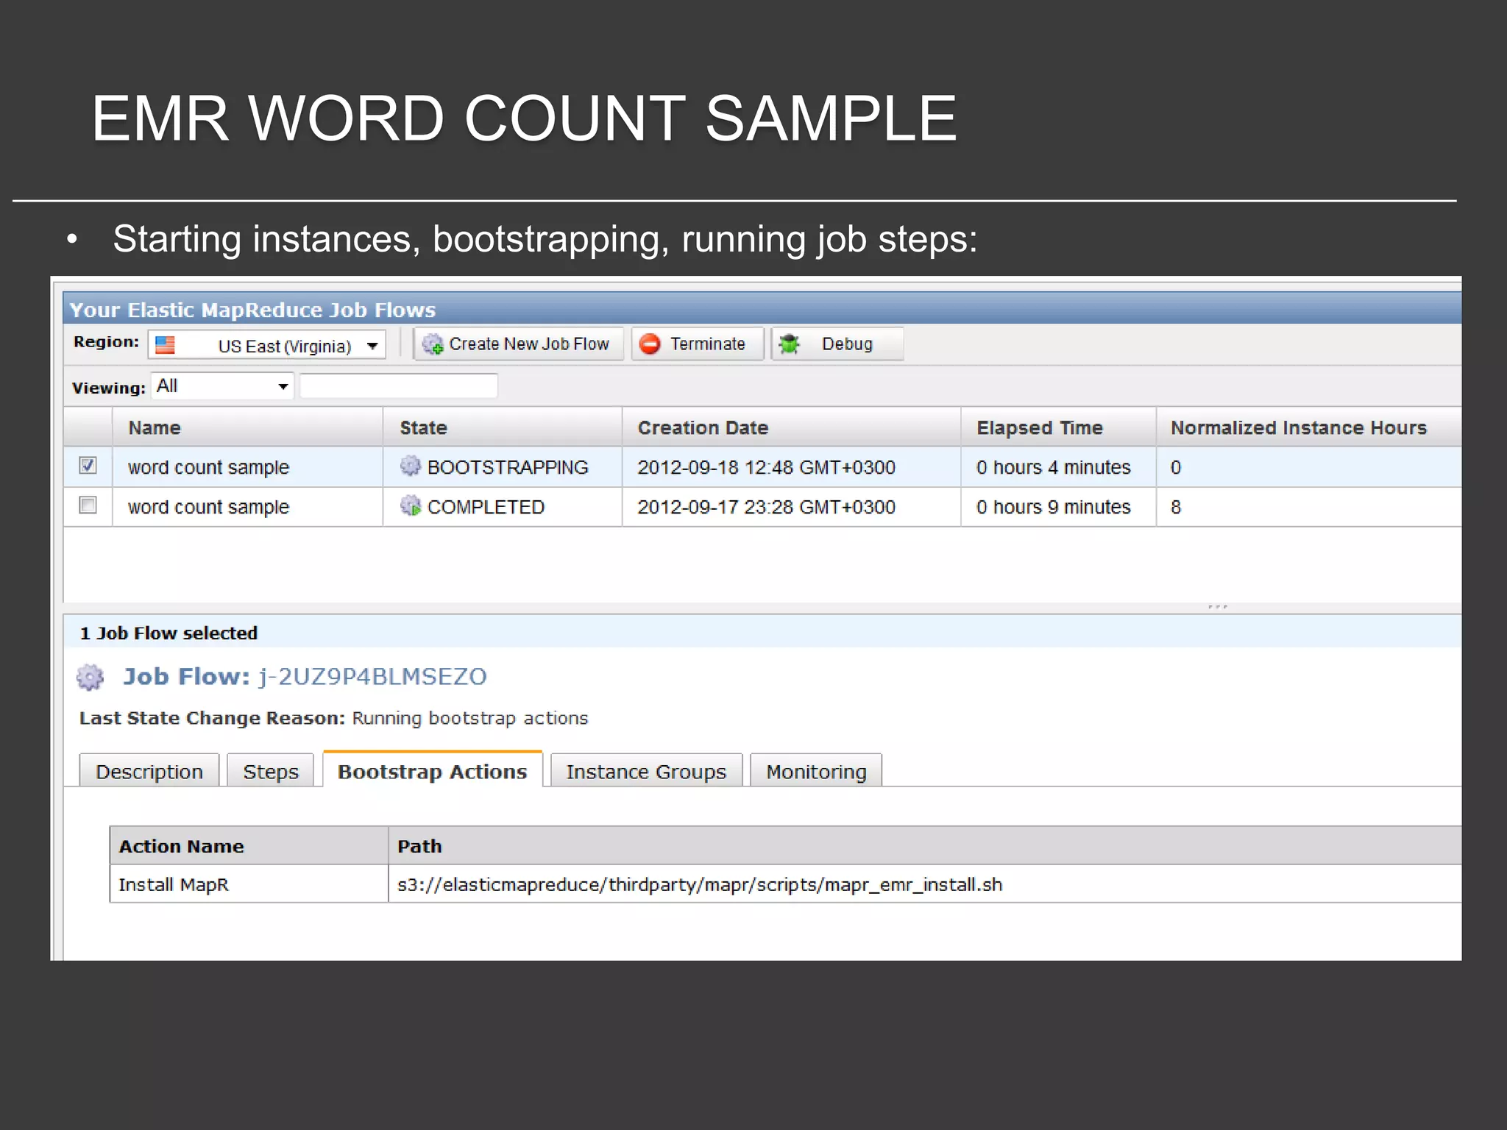Click the COMPLETED state gear icon
This screenshot has height=1130, width=1507.
click(410, 506)
